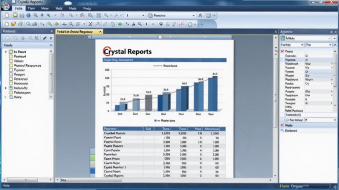The height and width of the screenshot is (190, 339).
Task: Expand the tree node with the blue picture icon
Action: (6, 88)
